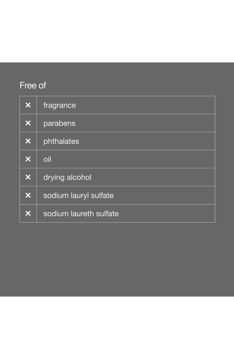
Task: Click the white margin above the gray panel
Action: tap(117, 30)
